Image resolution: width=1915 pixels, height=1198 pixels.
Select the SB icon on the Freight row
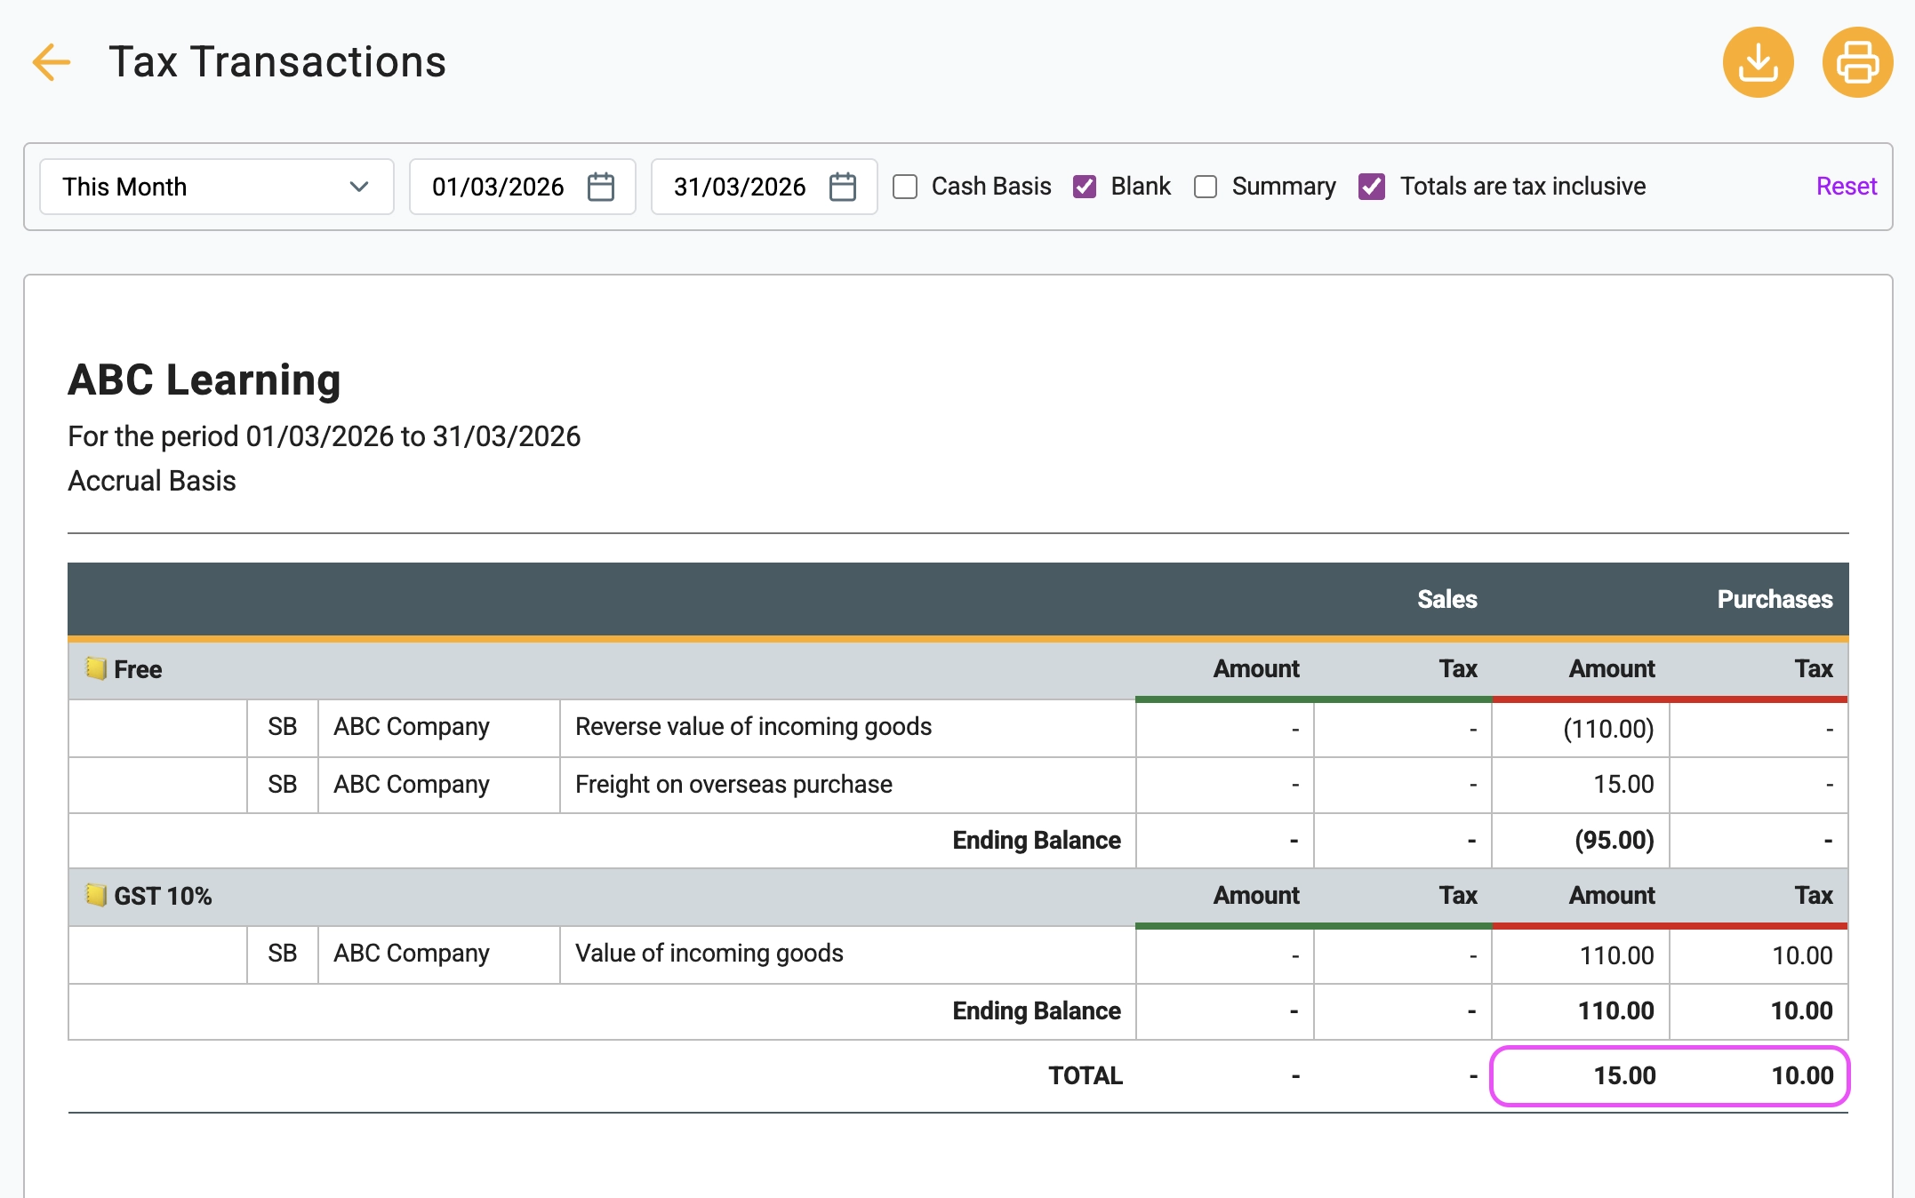point(282,784)
